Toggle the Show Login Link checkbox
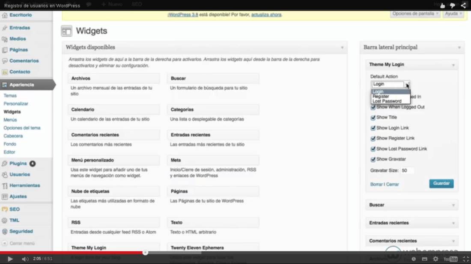 coord(373,128)
